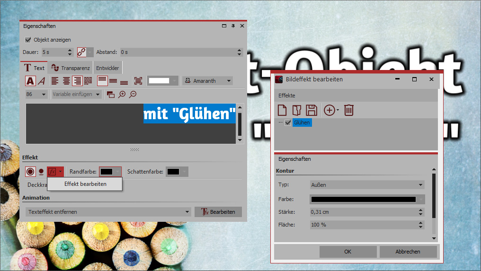Open the chain link options dropdown arrow

click(89, 52)
